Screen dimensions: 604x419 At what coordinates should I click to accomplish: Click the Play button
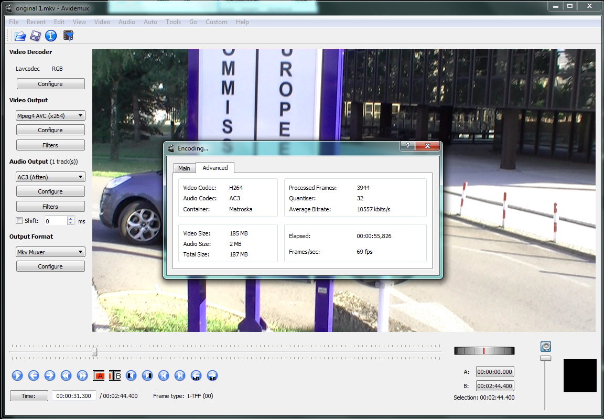(x=17, y=375)
